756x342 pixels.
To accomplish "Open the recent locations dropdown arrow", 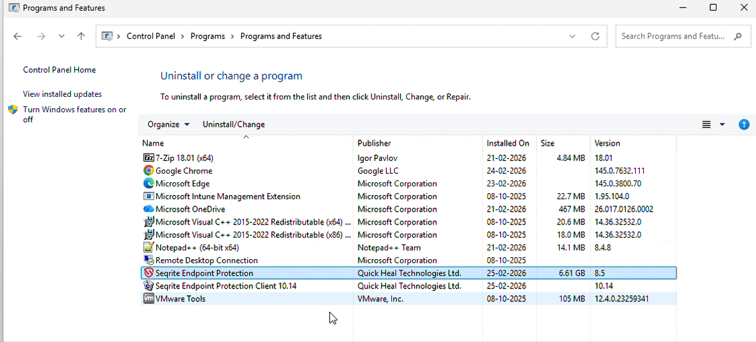I will point(61,36).
